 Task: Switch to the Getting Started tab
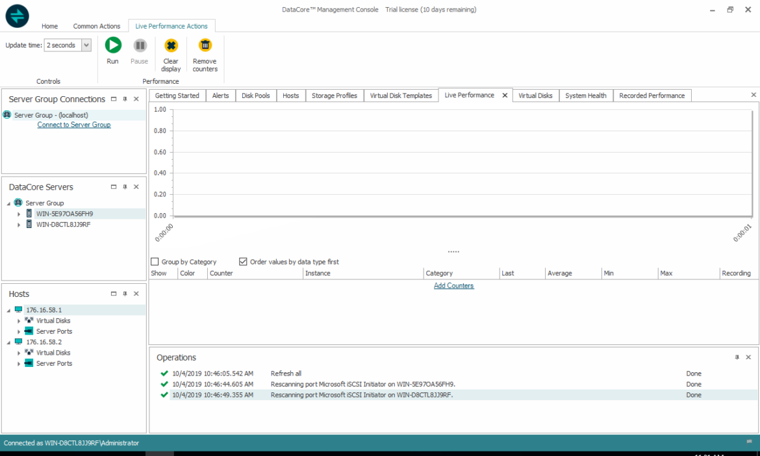177,95
